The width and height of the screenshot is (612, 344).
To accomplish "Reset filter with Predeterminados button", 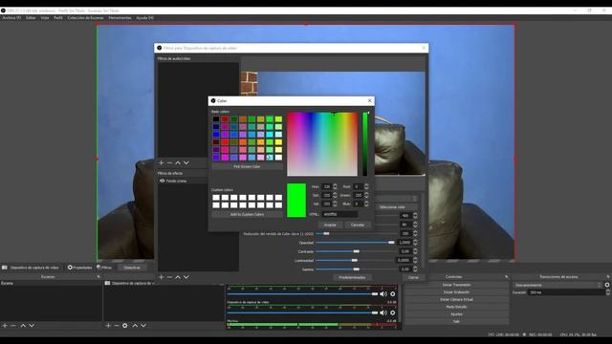I will click(x=352, y=277).
